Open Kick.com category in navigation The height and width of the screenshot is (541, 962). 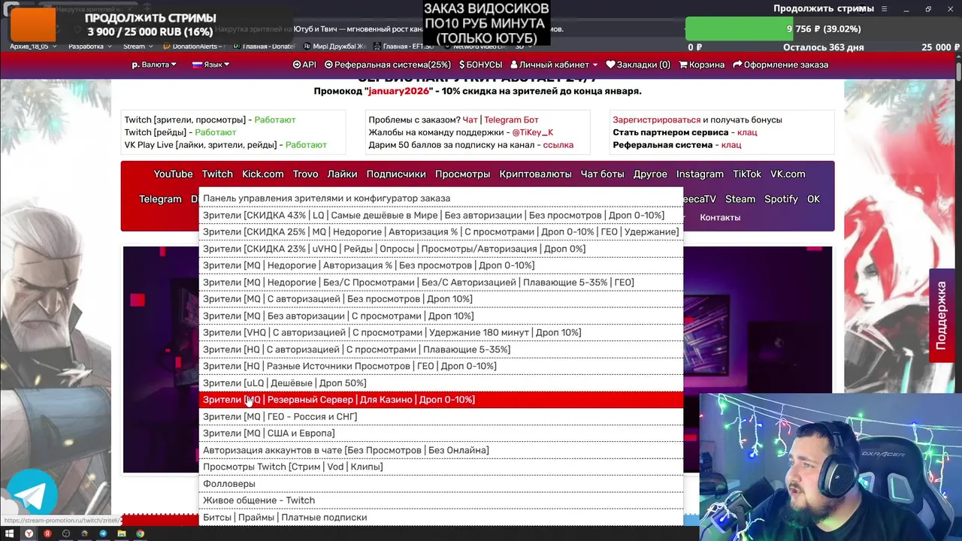(x=263, y=174)
